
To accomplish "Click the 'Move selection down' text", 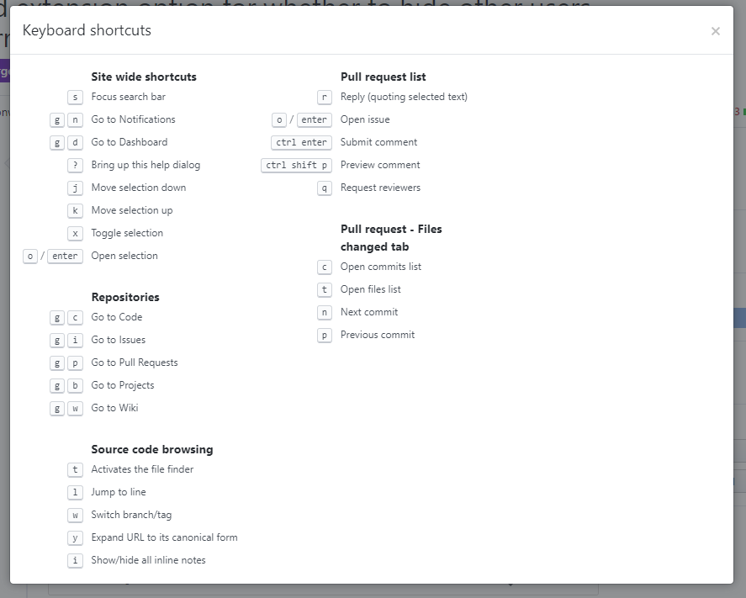I will click(x=139, y=188).
